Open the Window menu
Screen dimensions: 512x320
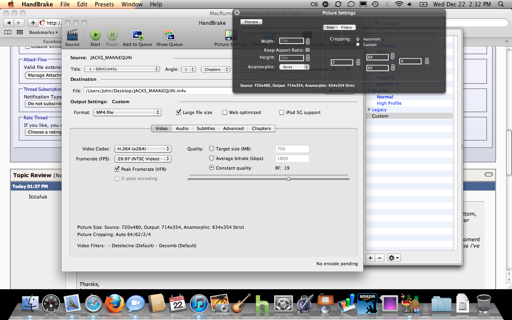tap(132, 4)
